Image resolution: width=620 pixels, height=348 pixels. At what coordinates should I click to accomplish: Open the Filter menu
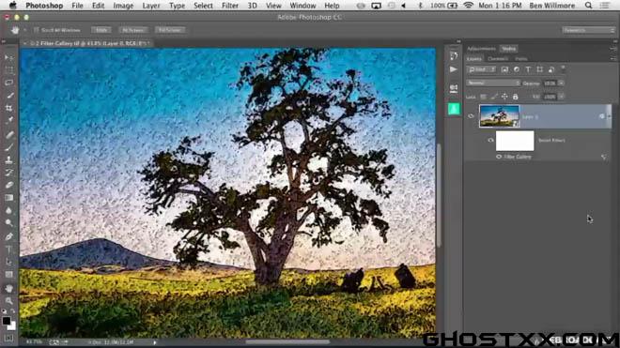(230, 6)
